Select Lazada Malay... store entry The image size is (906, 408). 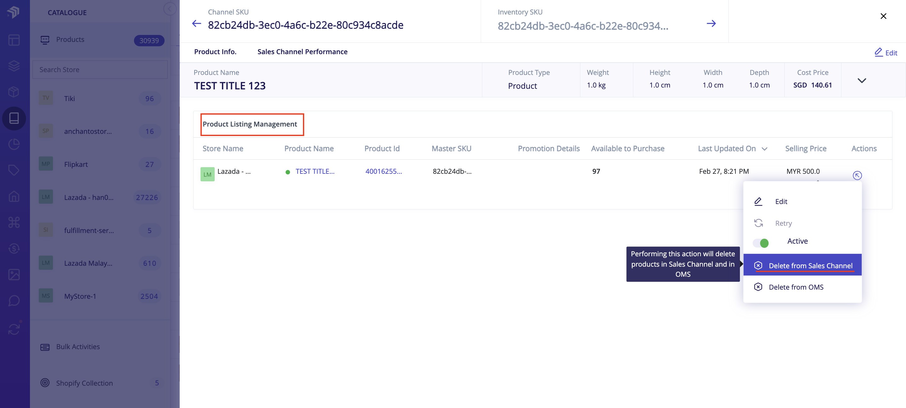coord(100,263)
